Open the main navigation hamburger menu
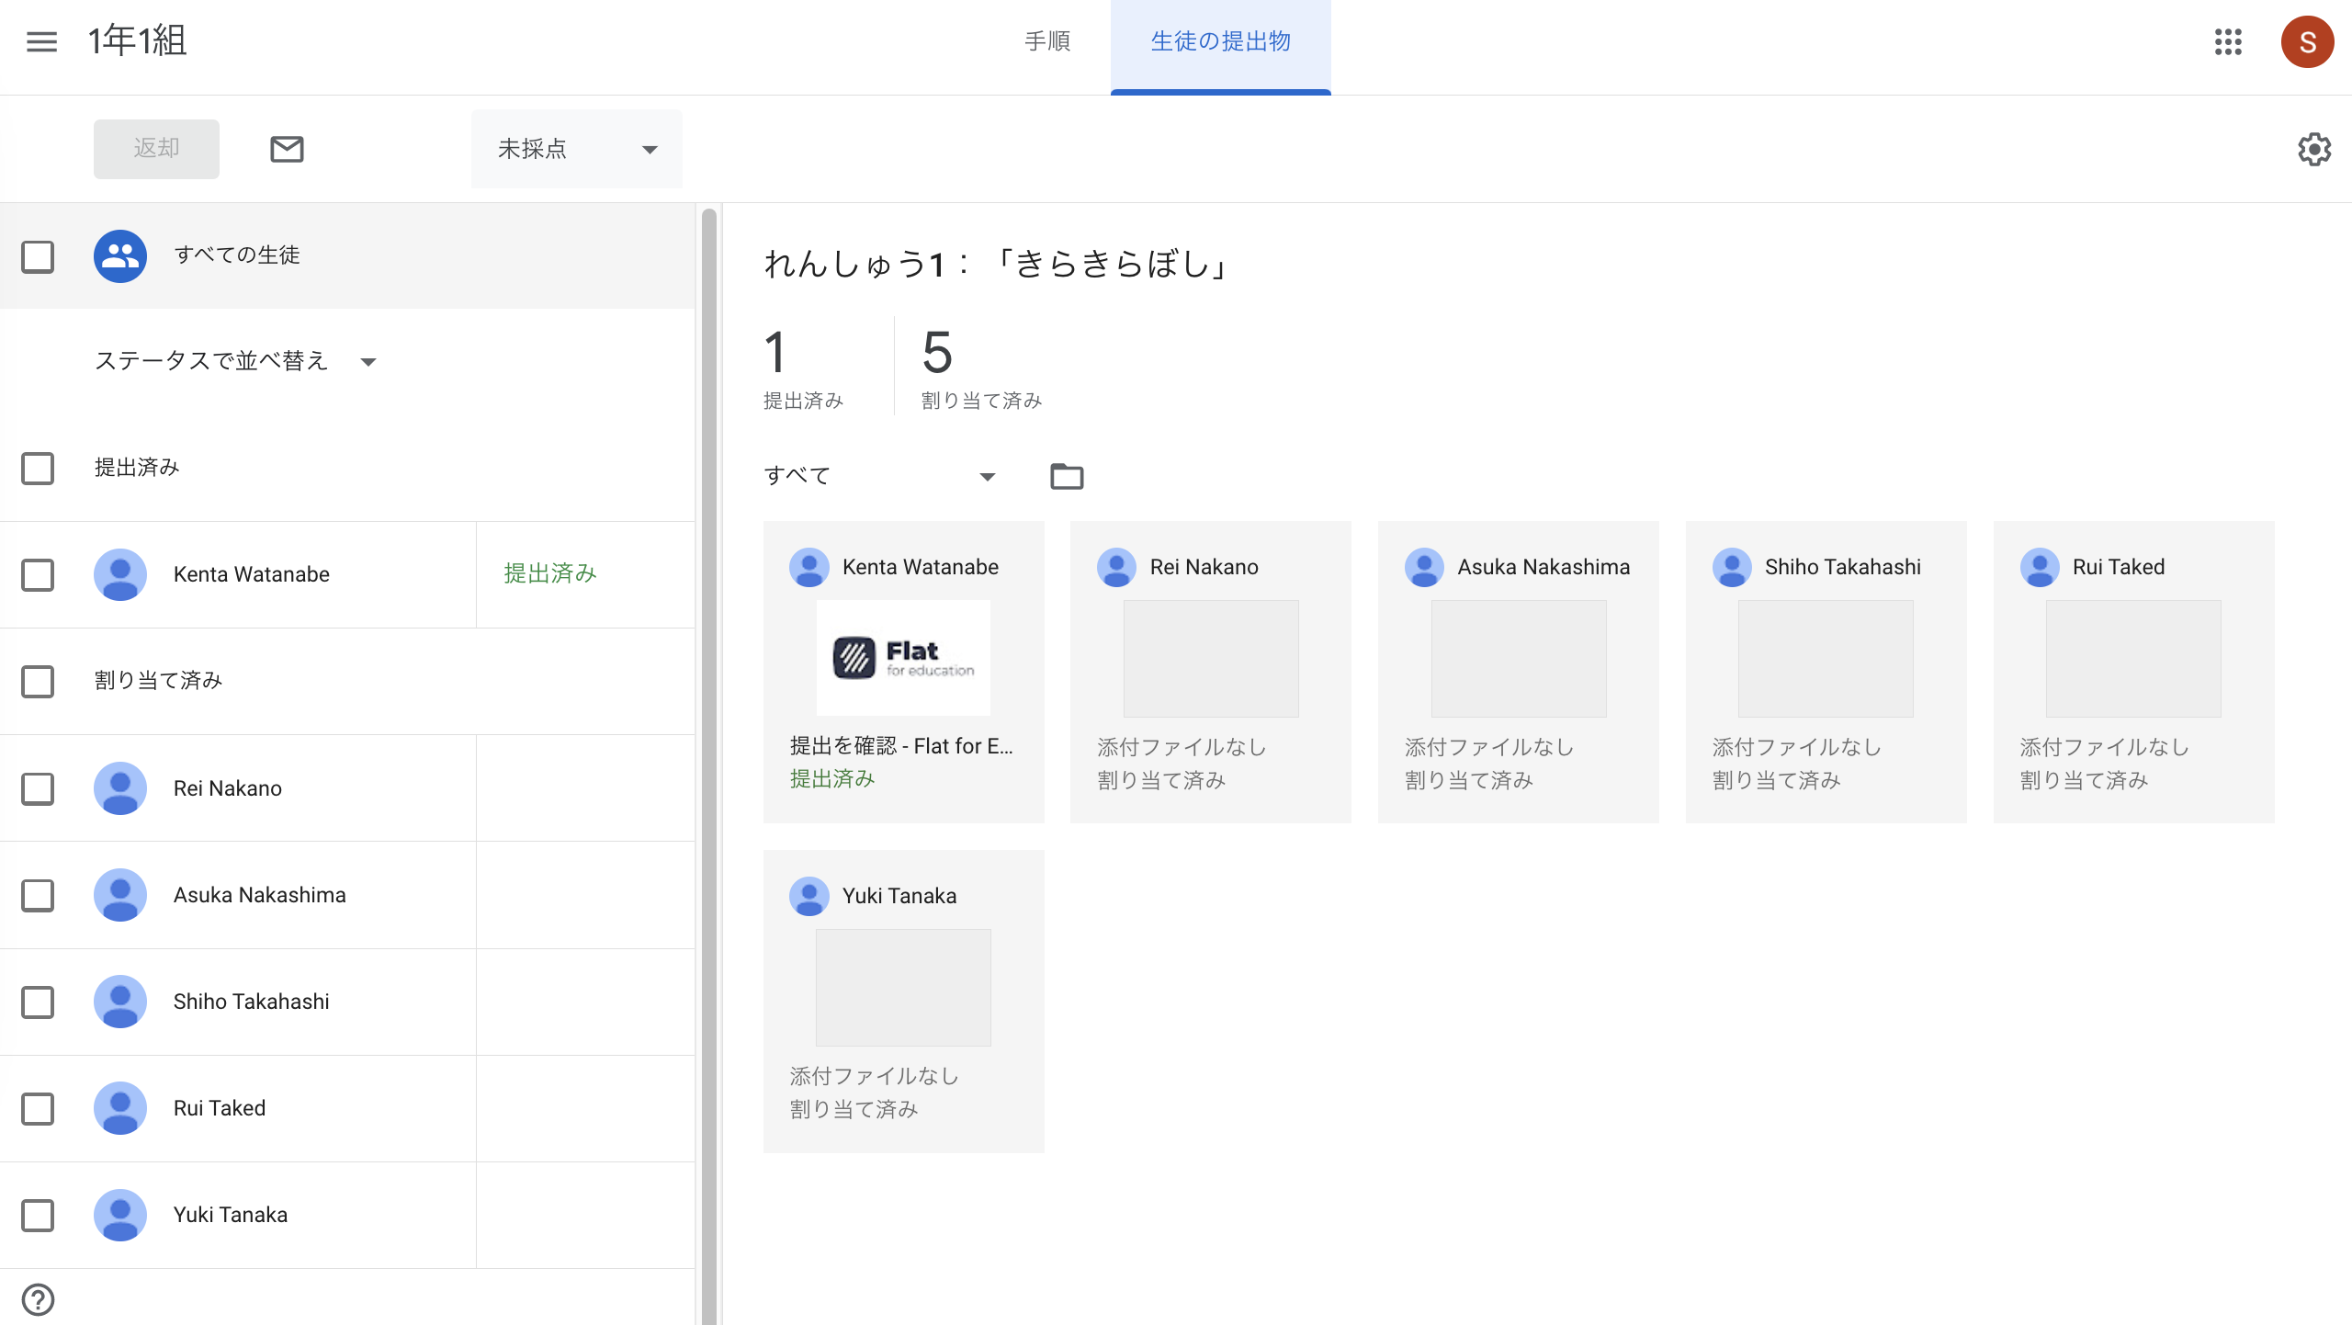The width and height of the screenshot is (2352, 1325). click(40, 41)
